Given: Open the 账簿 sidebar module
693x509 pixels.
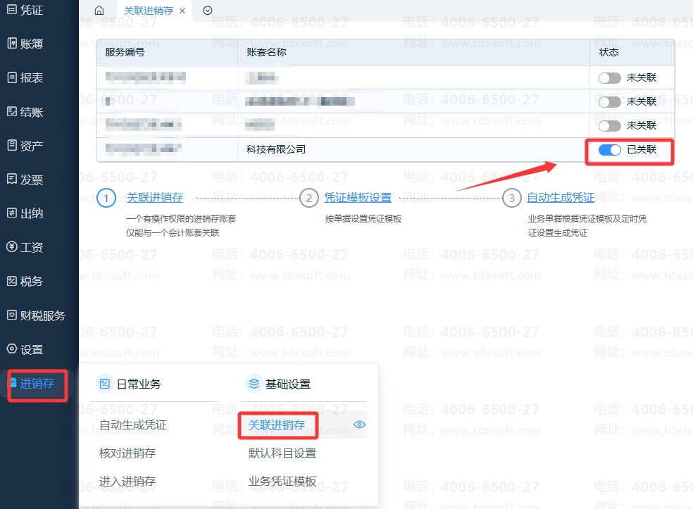Looking at the screenshot, I should (x=32, y=44).
